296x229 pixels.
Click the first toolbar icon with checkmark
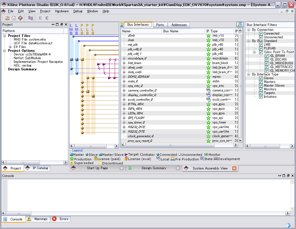7,18
